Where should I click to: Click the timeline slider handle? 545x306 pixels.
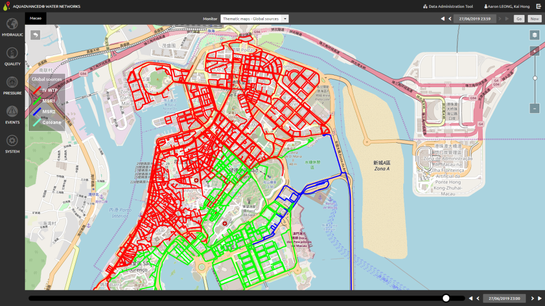(446, 298)
